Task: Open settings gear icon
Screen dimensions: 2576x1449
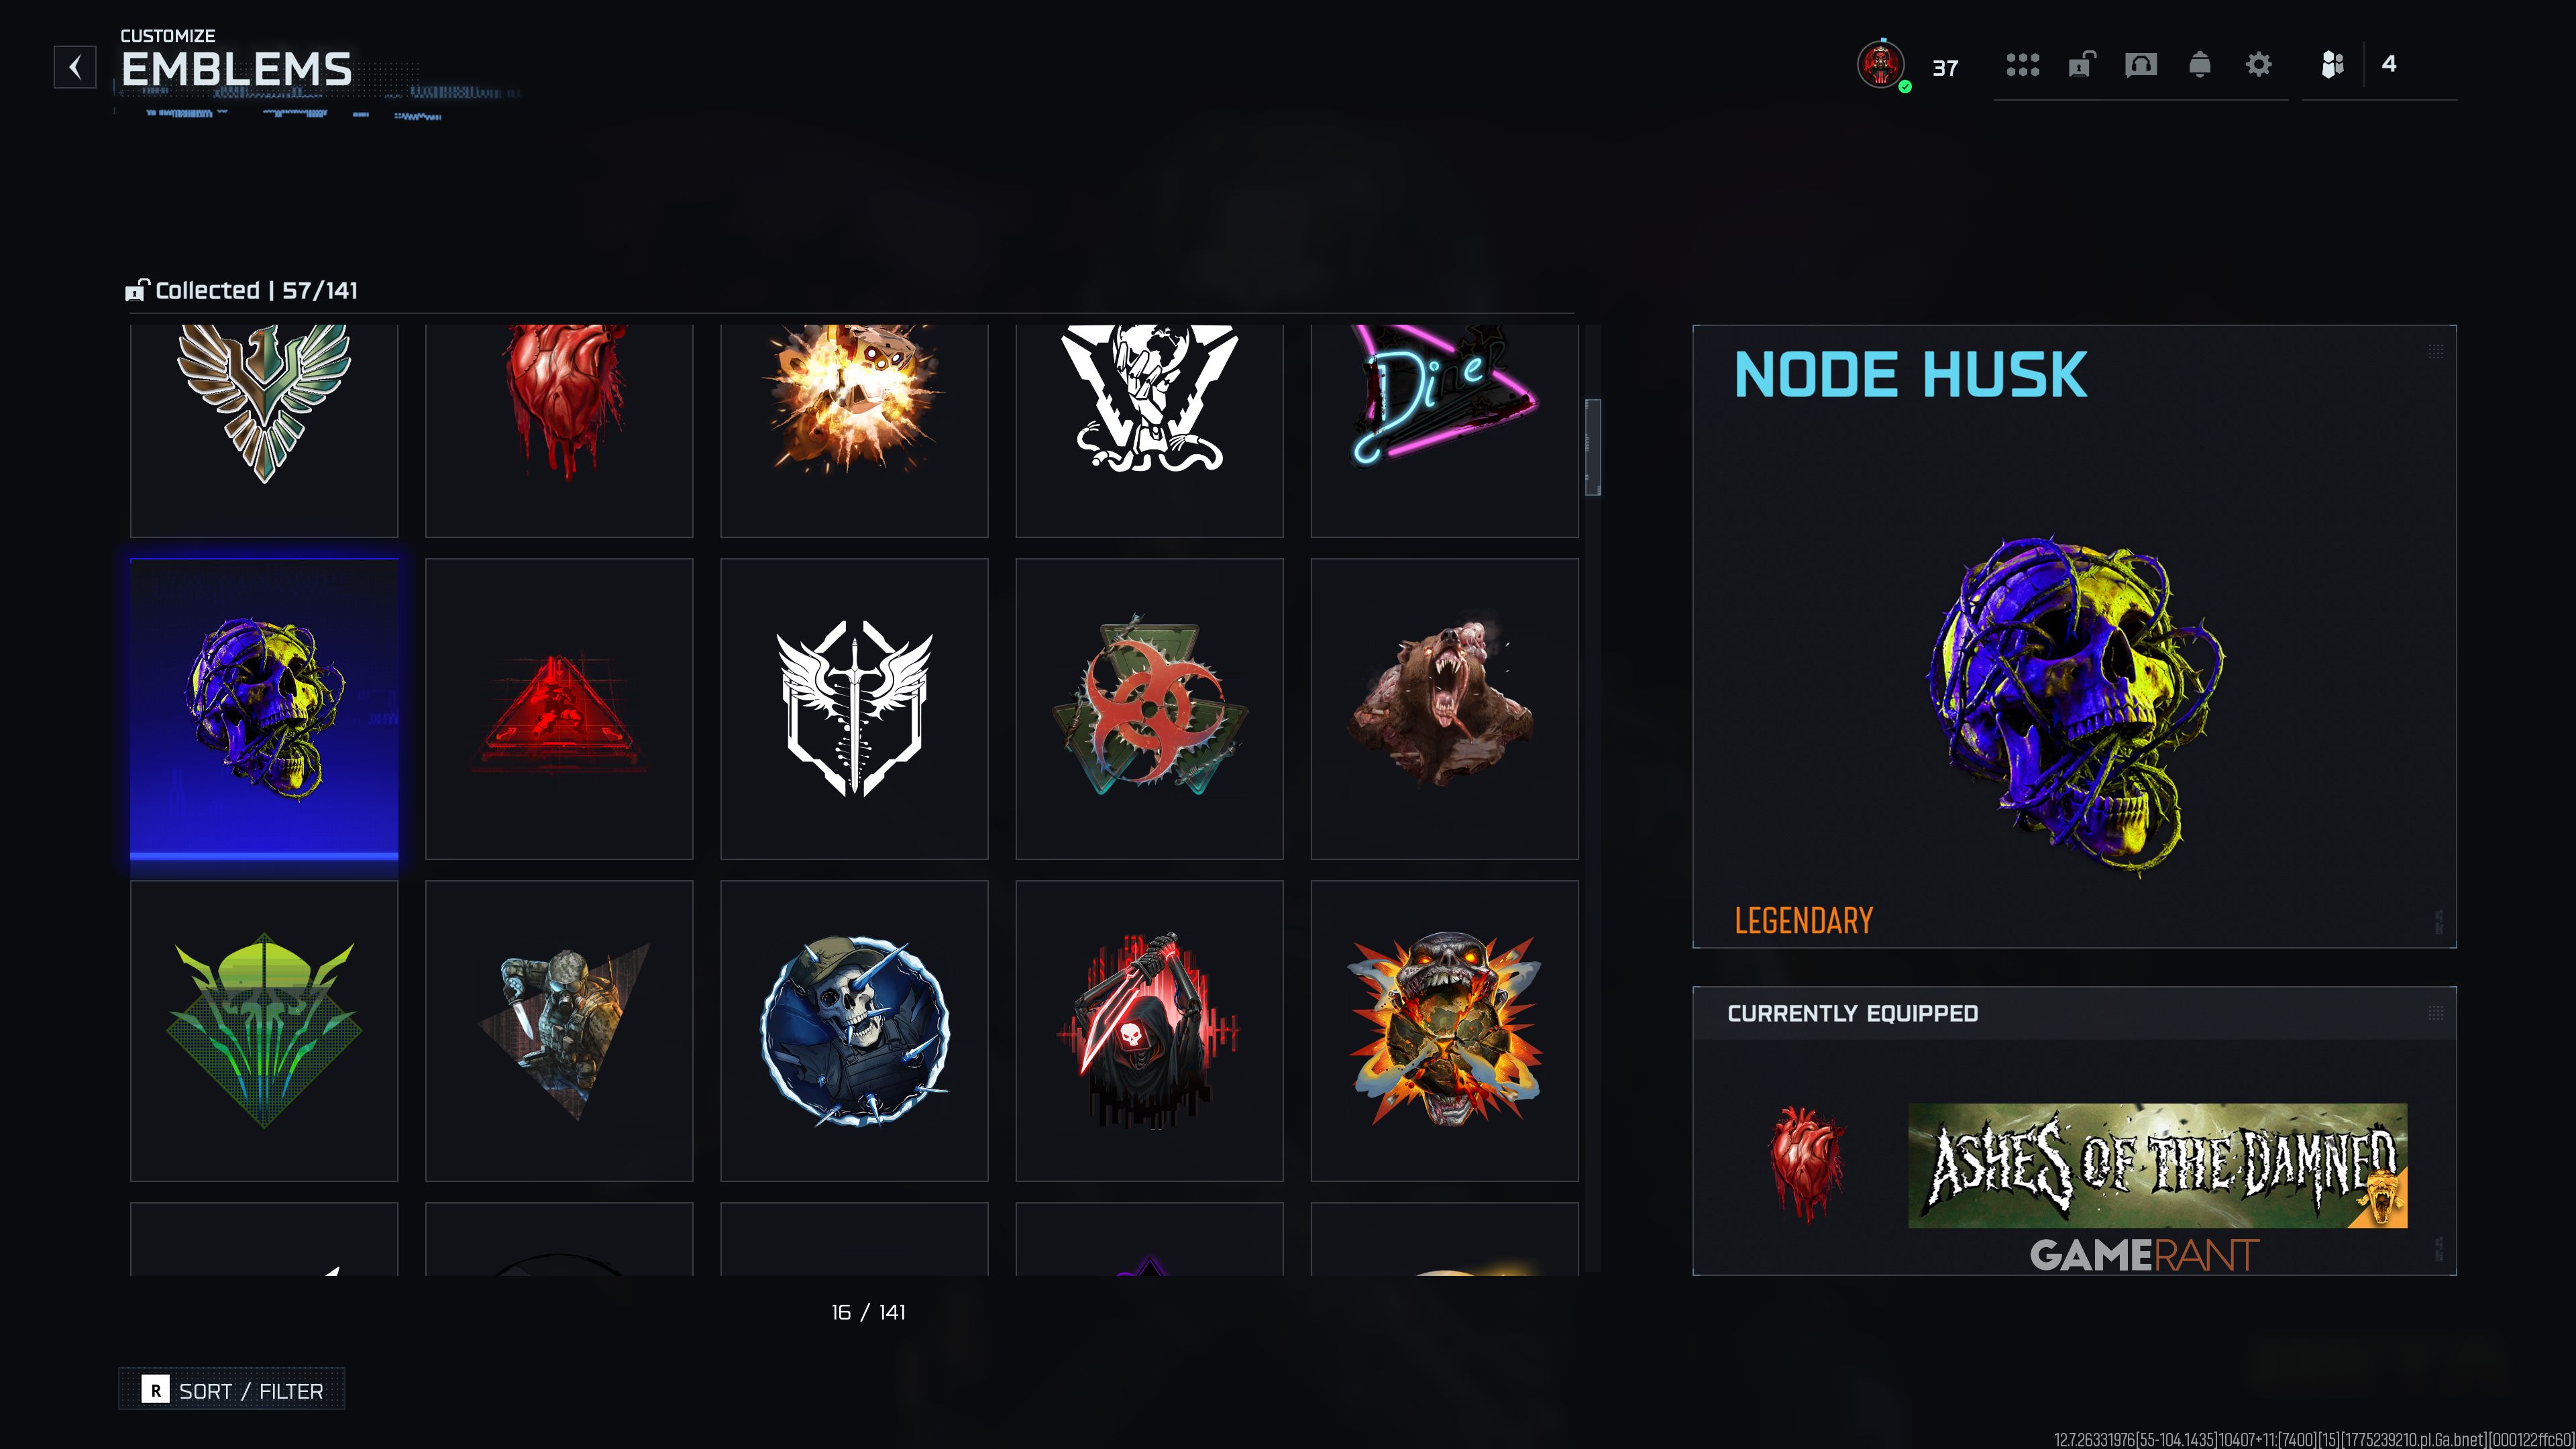Action: pos(2259,65)
